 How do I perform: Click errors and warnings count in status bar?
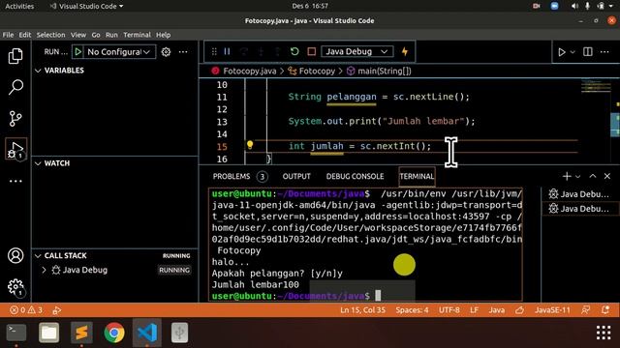(x=26, y=310)
